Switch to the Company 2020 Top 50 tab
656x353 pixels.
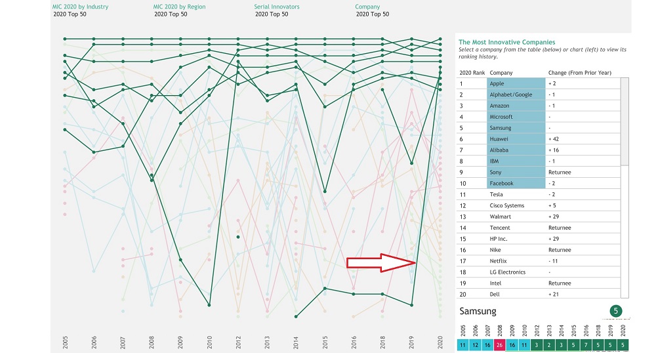click(373, 10)
